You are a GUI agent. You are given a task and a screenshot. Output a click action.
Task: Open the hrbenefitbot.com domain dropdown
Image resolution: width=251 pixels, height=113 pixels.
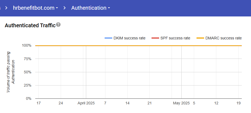coord(35,8)
